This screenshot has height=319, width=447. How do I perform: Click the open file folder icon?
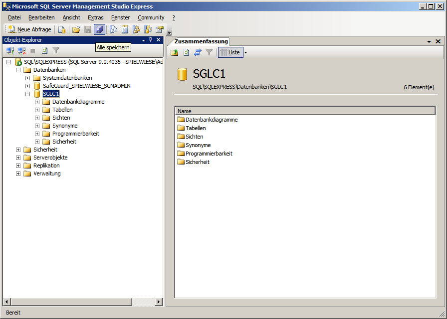[76, 29]
